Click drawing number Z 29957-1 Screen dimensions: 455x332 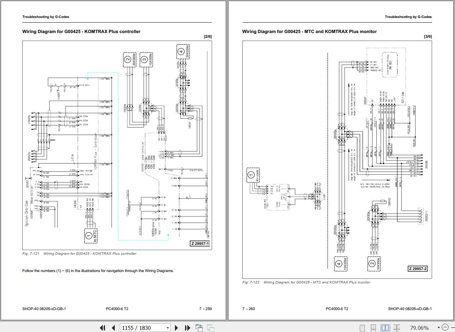(200, 244)
